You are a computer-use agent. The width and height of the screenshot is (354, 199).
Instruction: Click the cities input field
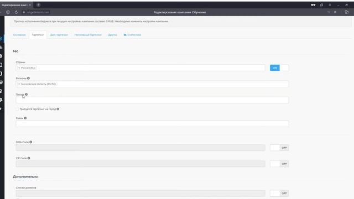(152, 100)
